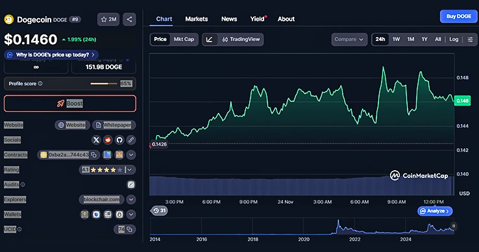This screenshot has width=479, height=252.
Task: Switch to TradingView chart
Action: [x=241, y=40]
